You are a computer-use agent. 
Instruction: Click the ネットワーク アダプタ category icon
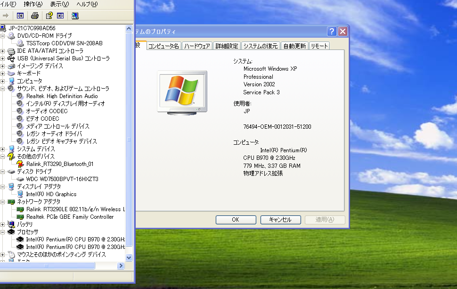pos(11,202)
